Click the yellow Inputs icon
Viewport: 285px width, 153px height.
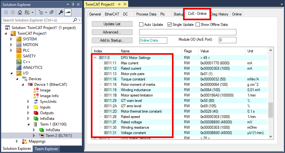point(36,107)
